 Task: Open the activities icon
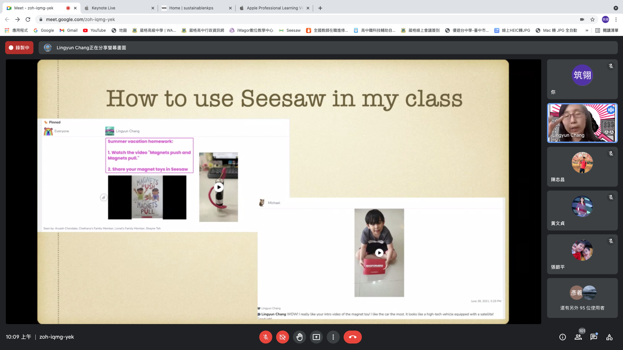coord(609,337)
